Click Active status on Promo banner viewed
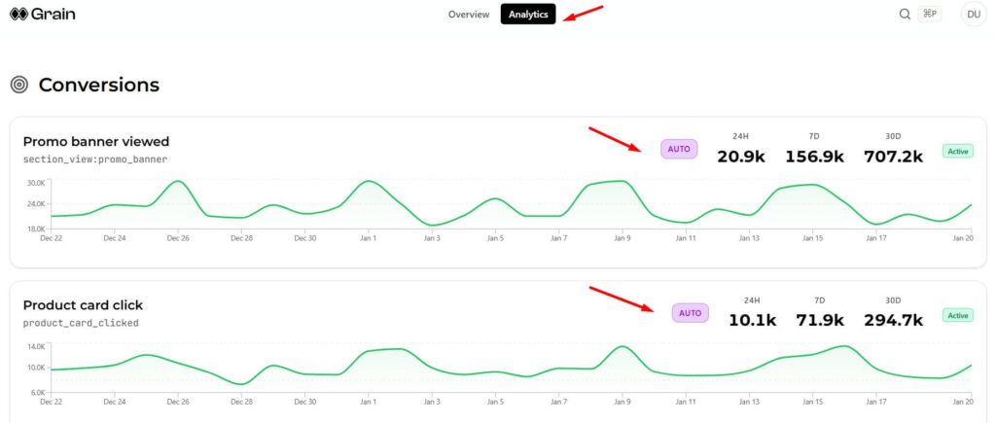The width and height of the screenshot is (996, 423). 957,152
